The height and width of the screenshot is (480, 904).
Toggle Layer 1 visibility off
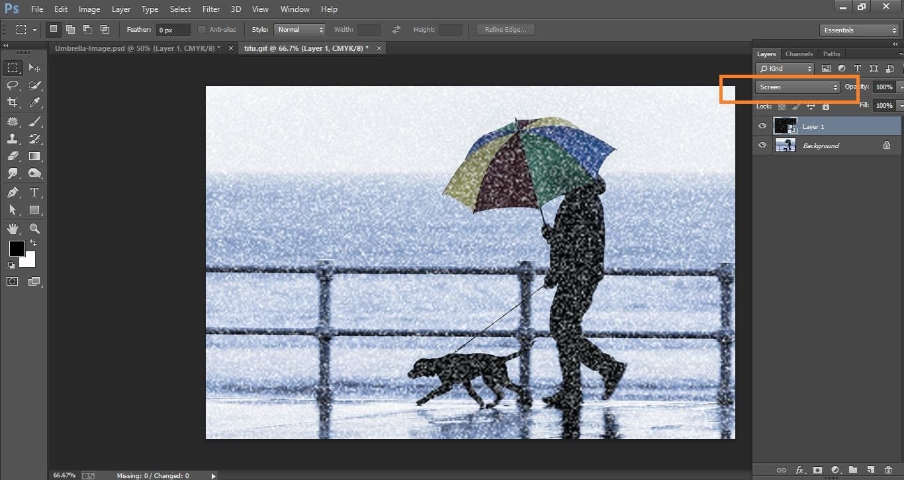pos(762,126)
